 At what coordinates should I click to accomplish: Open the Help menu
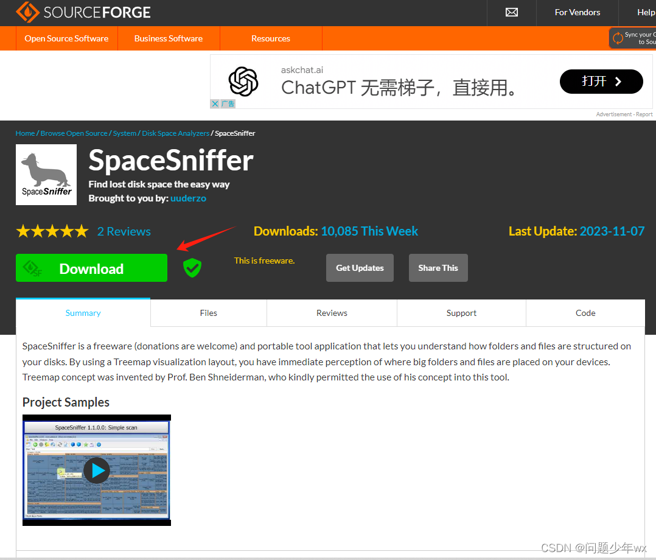[x=646, y=13]
